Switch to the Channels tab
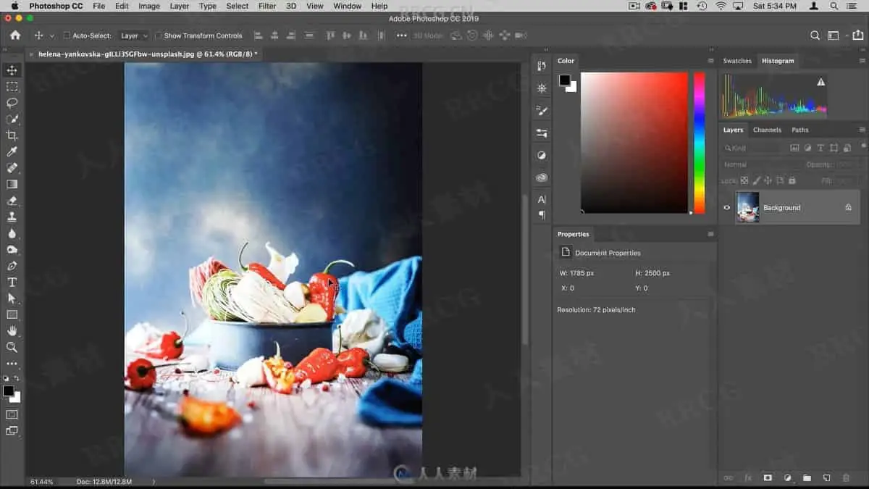 pyautogui.click(x=767, y=130)
